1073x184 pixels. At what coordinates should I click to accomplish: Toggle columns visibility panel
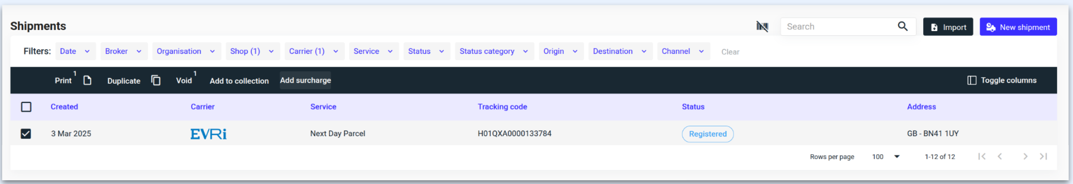point(1002,80)
